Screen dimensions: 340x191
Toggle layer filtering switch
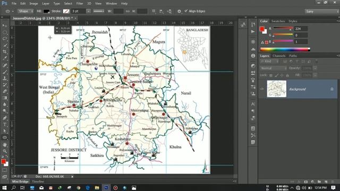click(317, 62)
